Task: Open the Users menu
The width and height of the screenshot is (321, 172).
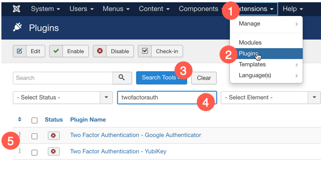Action: pos(82,9)
